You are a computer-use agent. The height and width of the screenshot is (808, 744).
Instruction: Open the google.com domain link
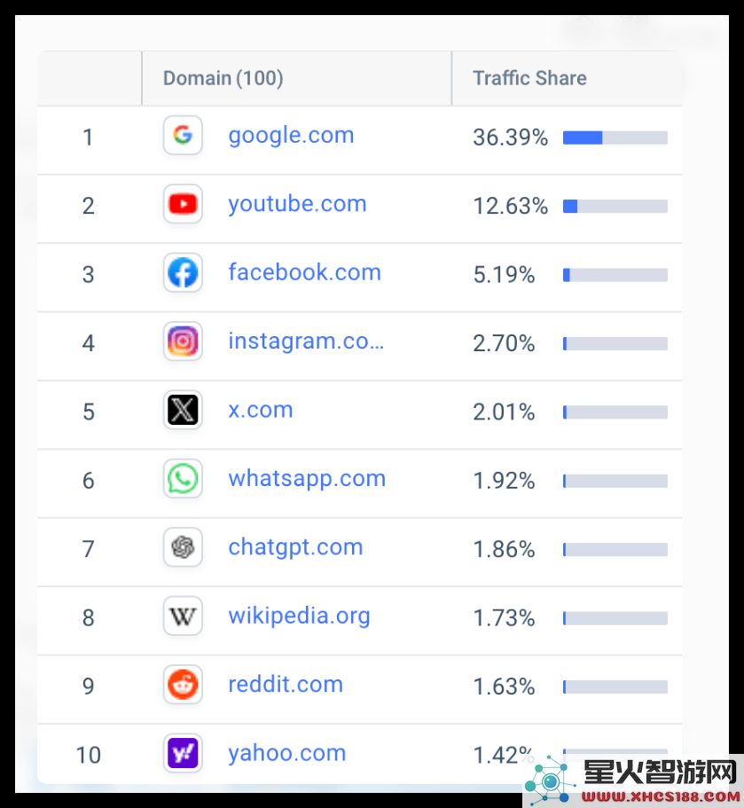[291, 136]
